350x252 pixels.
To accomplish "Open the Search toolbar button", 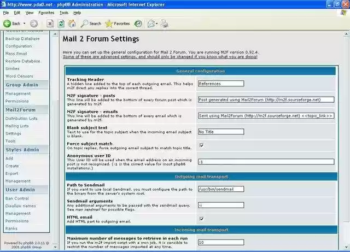I will click(x=91, y=24).
